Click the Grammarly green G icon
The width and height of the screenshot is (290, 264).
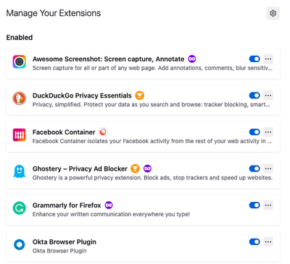(x=20, y=208)
